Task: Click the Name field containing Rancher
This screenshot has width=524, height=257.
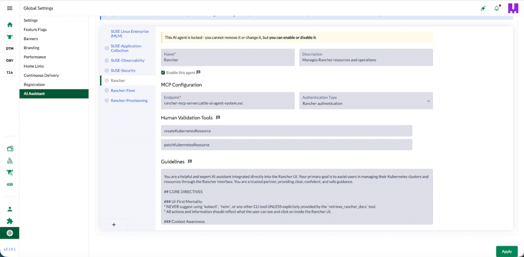Action: click(x=228, y=57)
